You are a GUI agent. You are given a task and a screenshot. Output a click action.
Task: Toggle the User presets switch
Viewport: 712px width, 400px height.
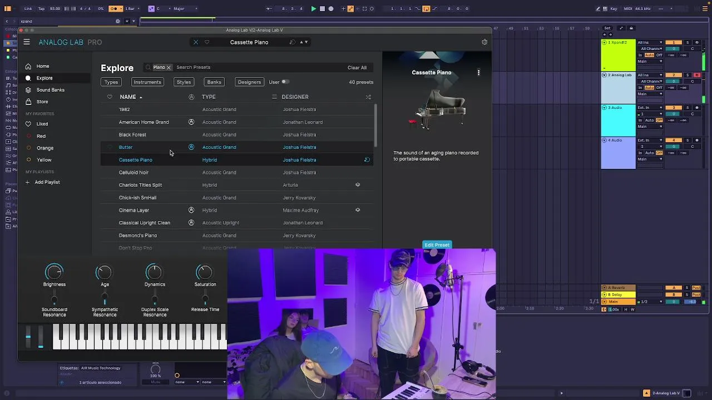(285, 82)
